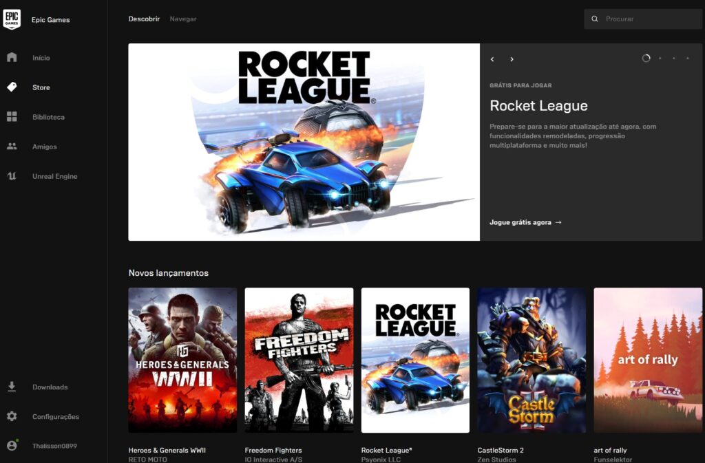Viewport: 705px width, 463px height.
Task: Click the IO Interactive A/S developer name
Action: click(273, 460)
